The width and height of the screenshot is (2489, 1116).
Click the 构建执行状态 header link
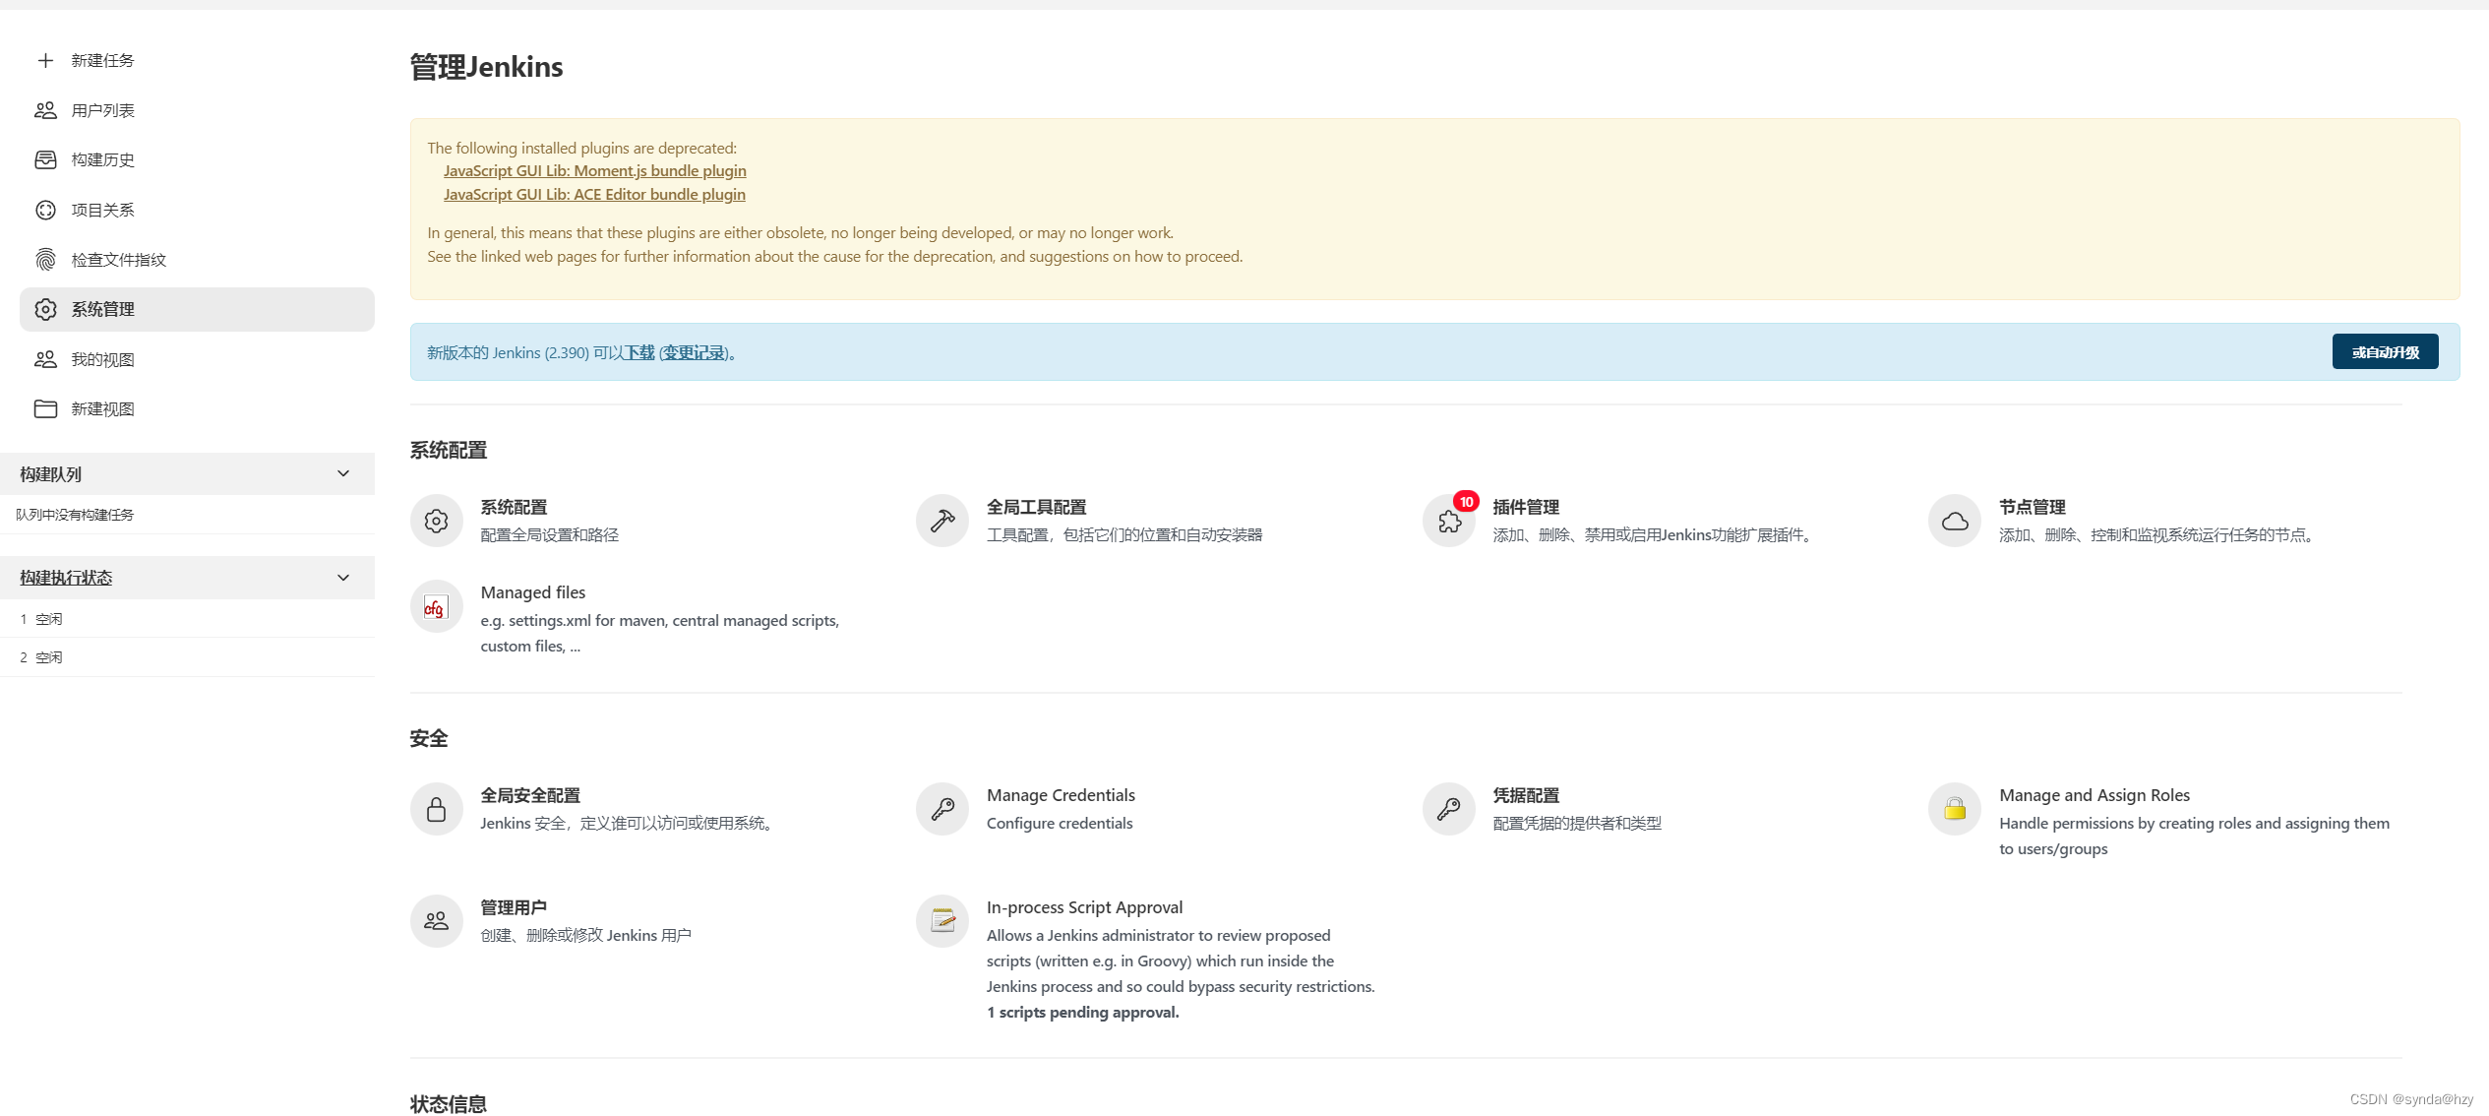pos(66,578)
